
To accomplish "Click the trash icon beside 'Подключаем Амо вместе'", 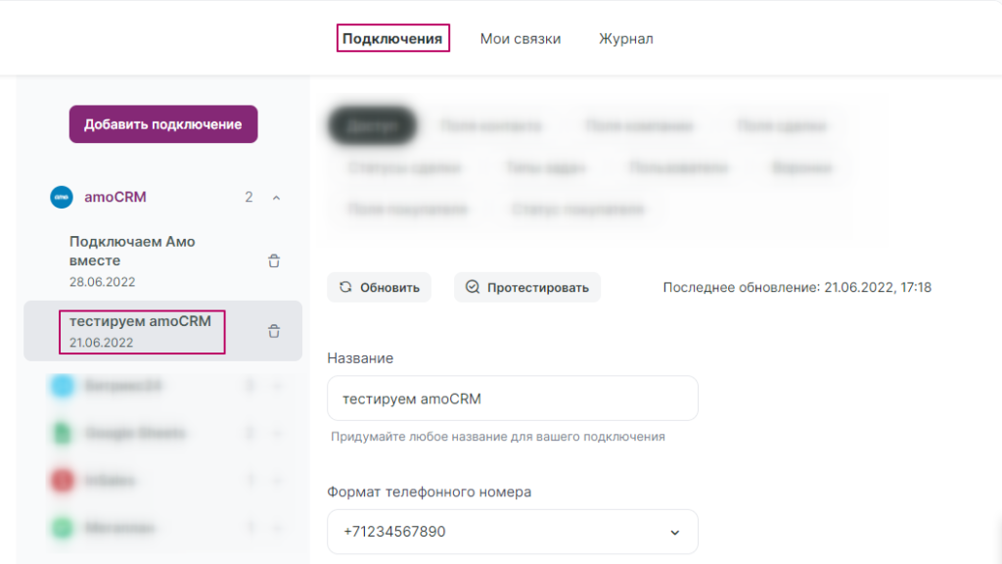I will (274, 260).
